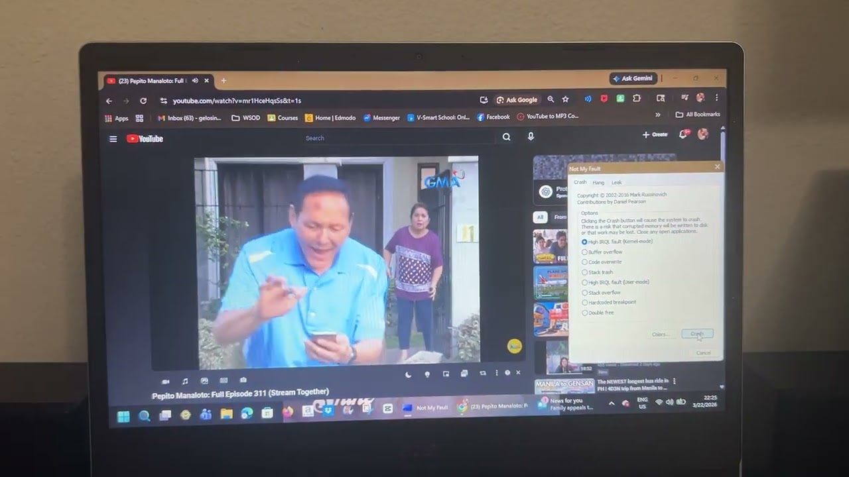
Task: Select the Hardcoded breakpoint radio option
Action: point(609,302)
